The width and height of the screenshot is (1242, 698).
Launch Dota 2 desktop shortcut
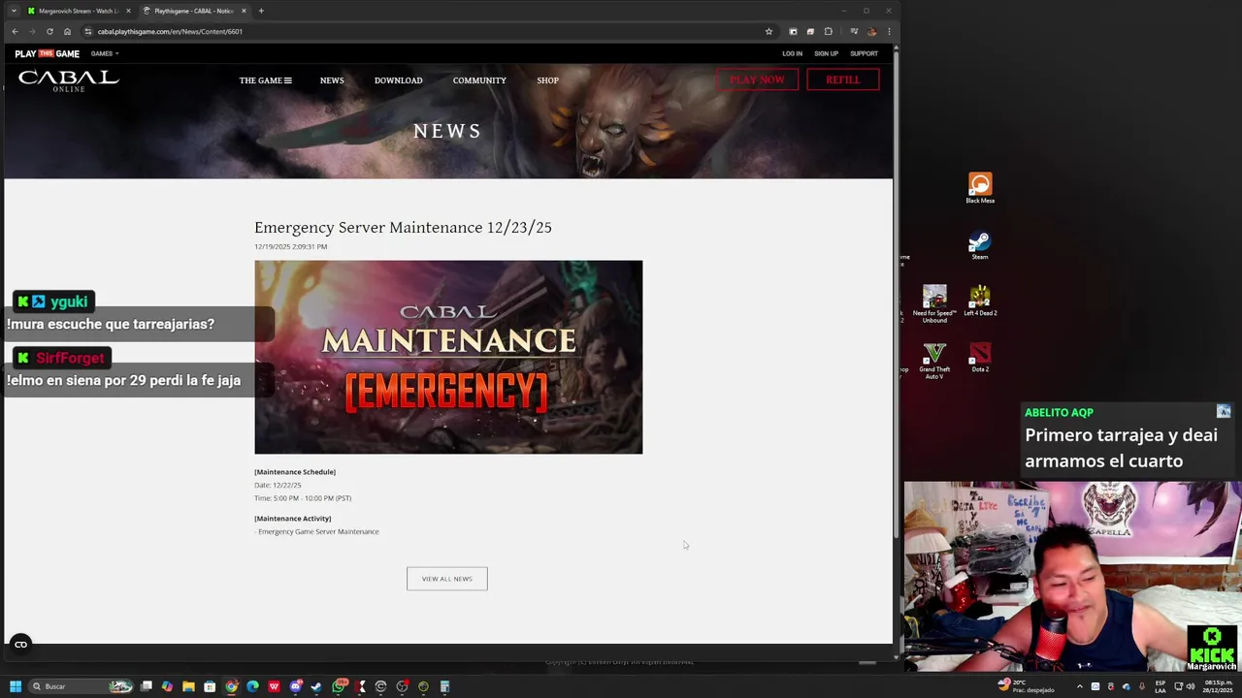(x=980, y=357)
